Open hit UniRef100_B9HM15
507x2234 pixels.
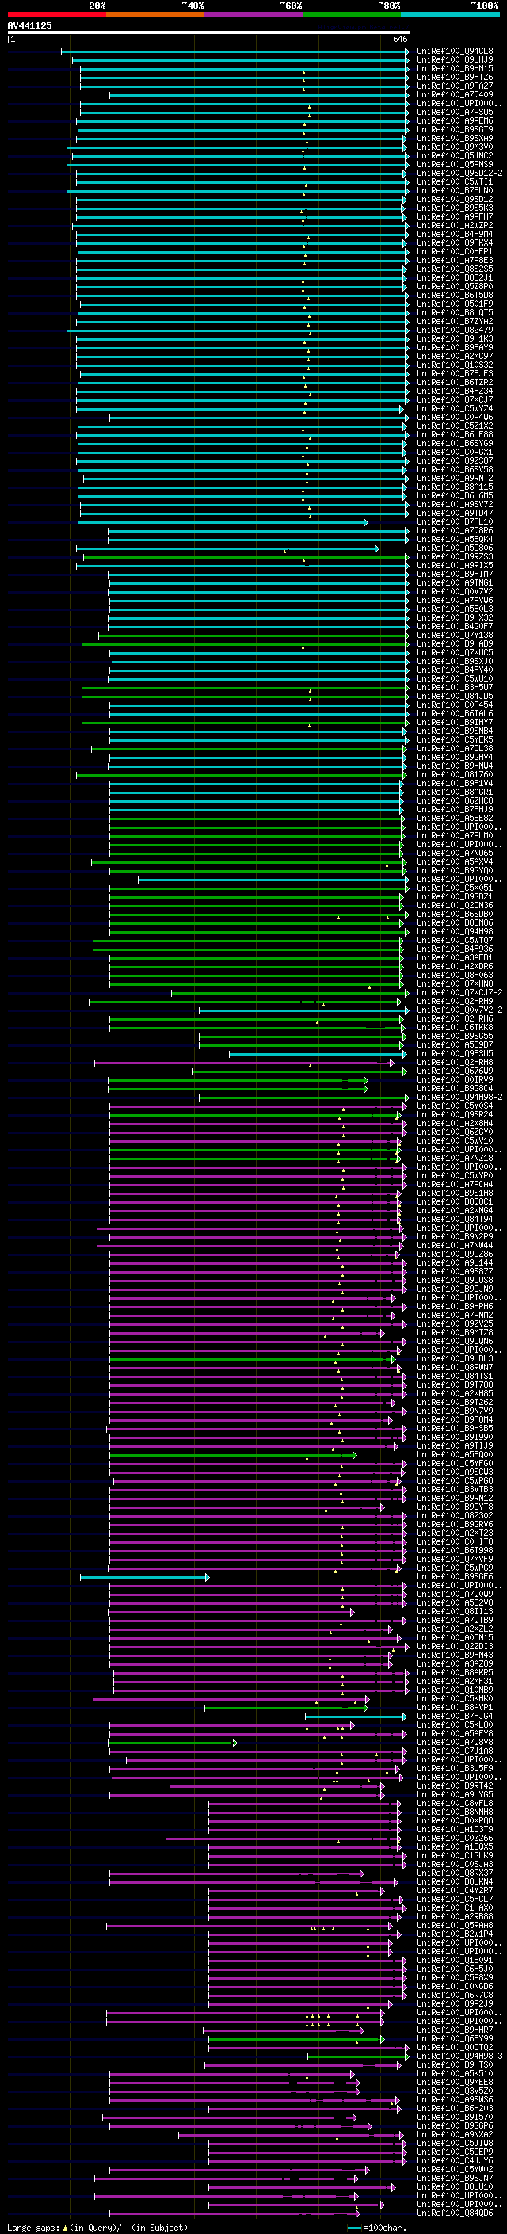[455, 68]
